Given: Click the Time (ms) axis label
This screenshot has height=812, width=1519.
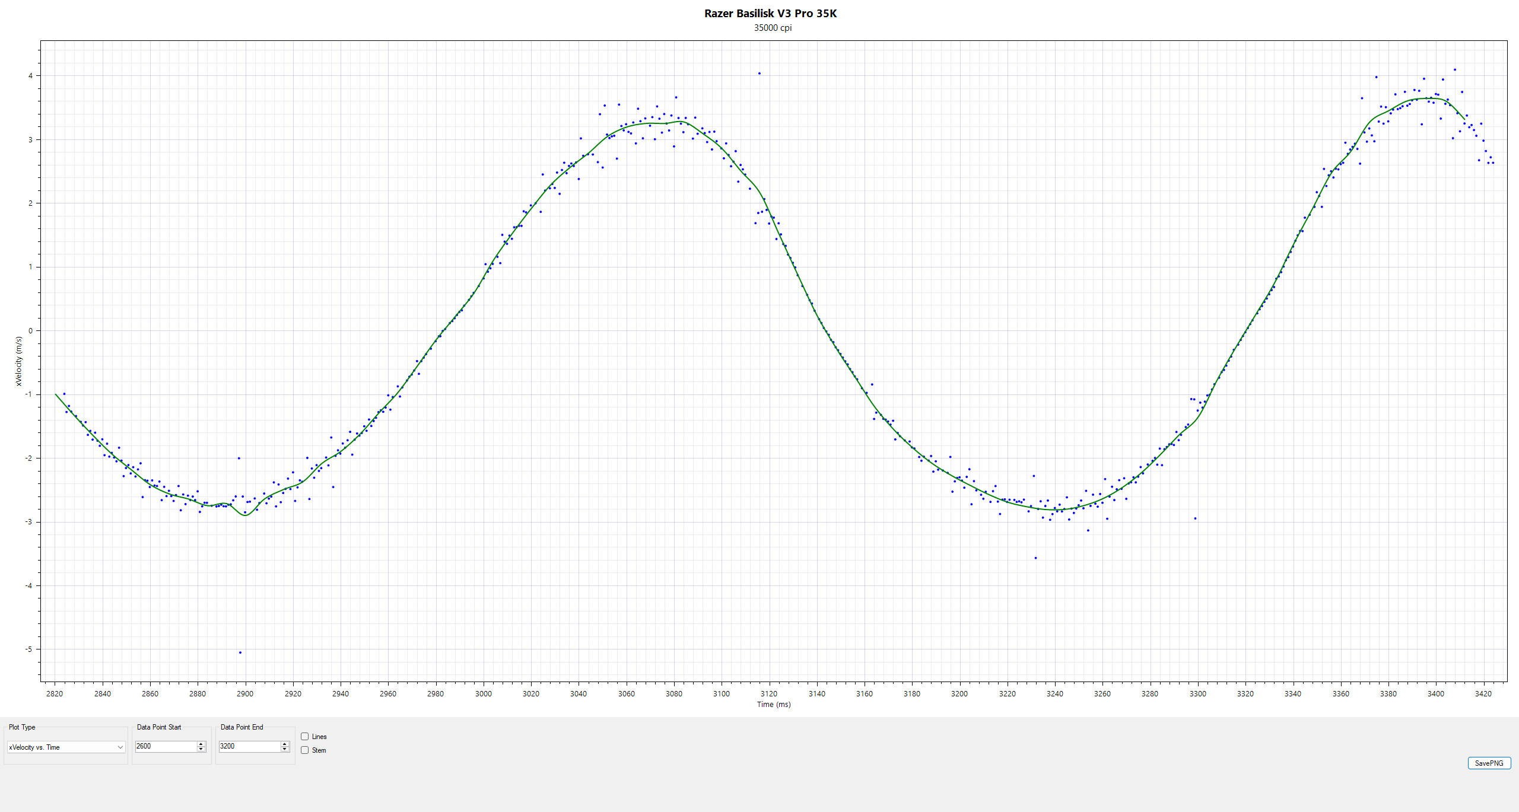Looking at the screenshot, I should (x=773, y=705).
